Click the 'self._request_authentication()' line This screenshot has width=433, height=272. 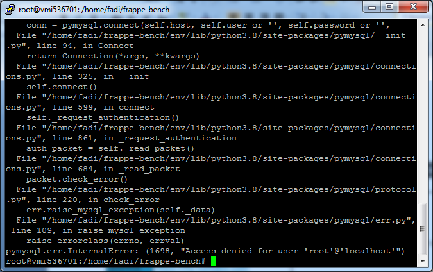click(103, 117)
